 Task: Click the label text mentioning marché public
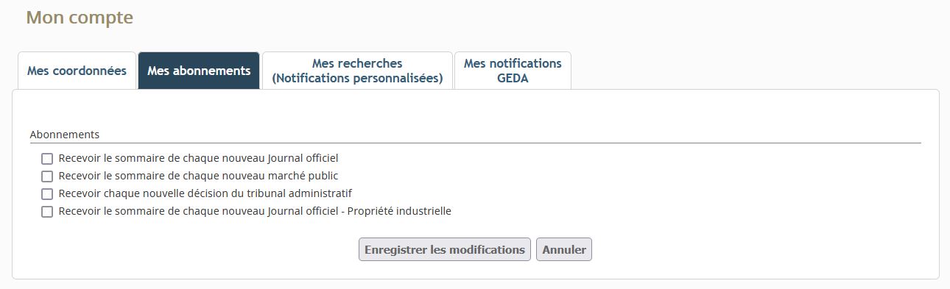click(x=198, y=176)
